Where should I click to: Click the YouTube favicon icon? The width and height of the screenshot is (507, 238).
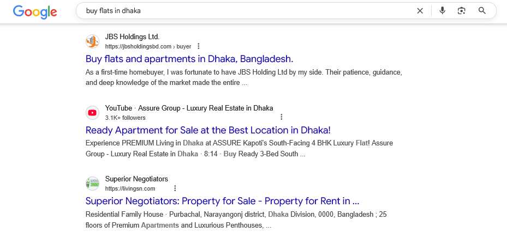[93, 113]
